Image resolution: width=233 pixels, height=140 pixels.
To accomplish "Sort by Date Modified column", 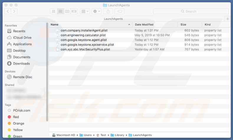I will [144, 25].
